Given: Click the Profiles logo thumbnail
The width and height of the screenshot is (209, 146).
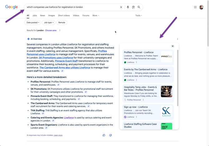Looking at the screenshot, I should coord(167,57).
